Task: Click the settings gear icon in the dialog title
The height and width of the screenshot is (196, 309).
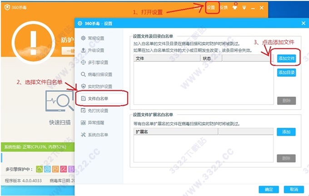Action: [x=80, y=23]
